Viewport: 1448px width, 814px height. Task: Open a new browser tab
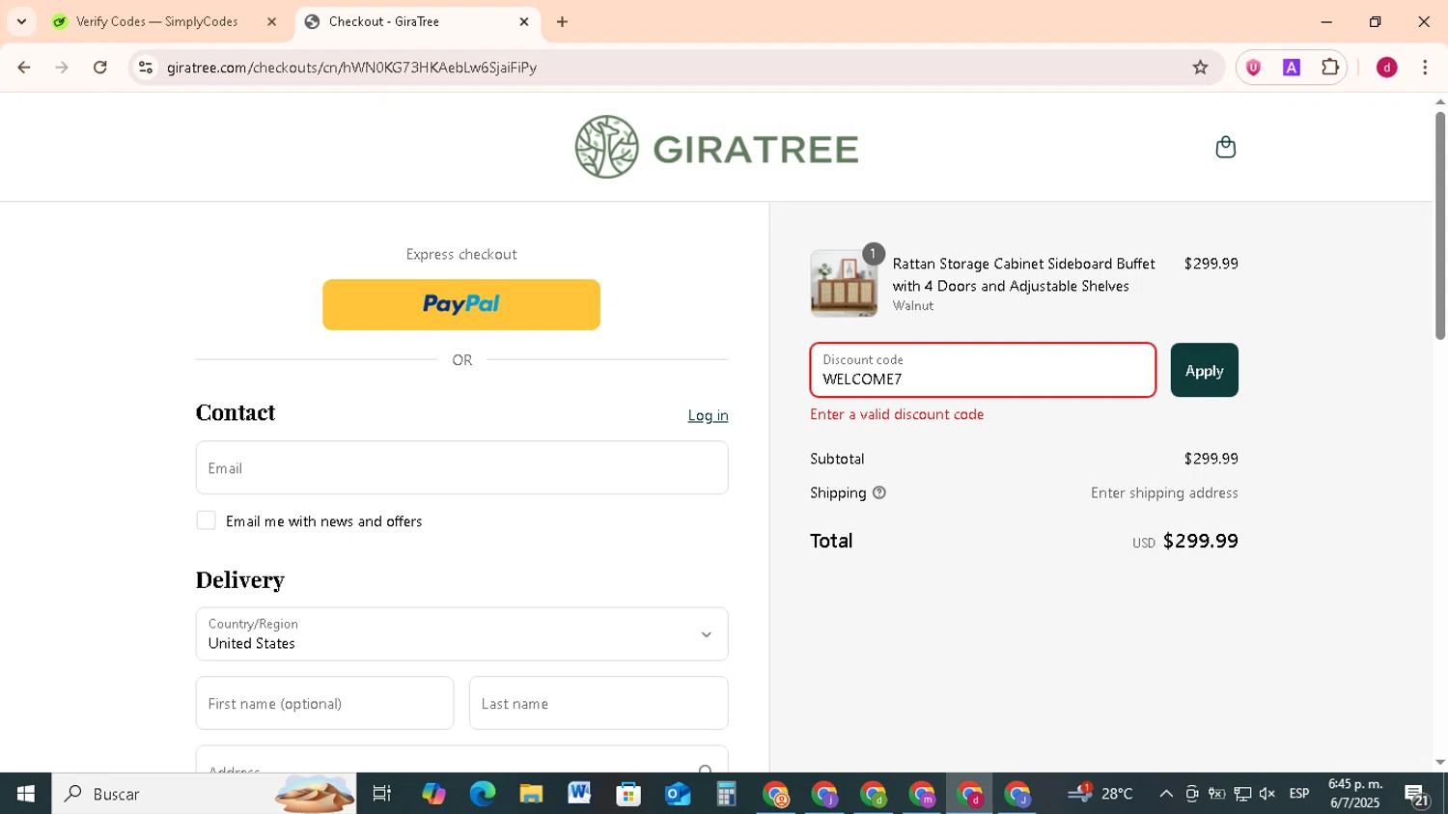pos(562,21)
